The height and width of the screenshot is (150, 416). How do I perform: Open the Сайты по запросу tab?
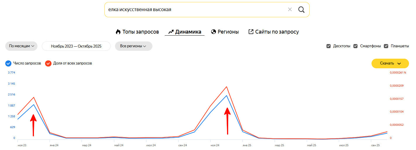(x=274, y=32)
